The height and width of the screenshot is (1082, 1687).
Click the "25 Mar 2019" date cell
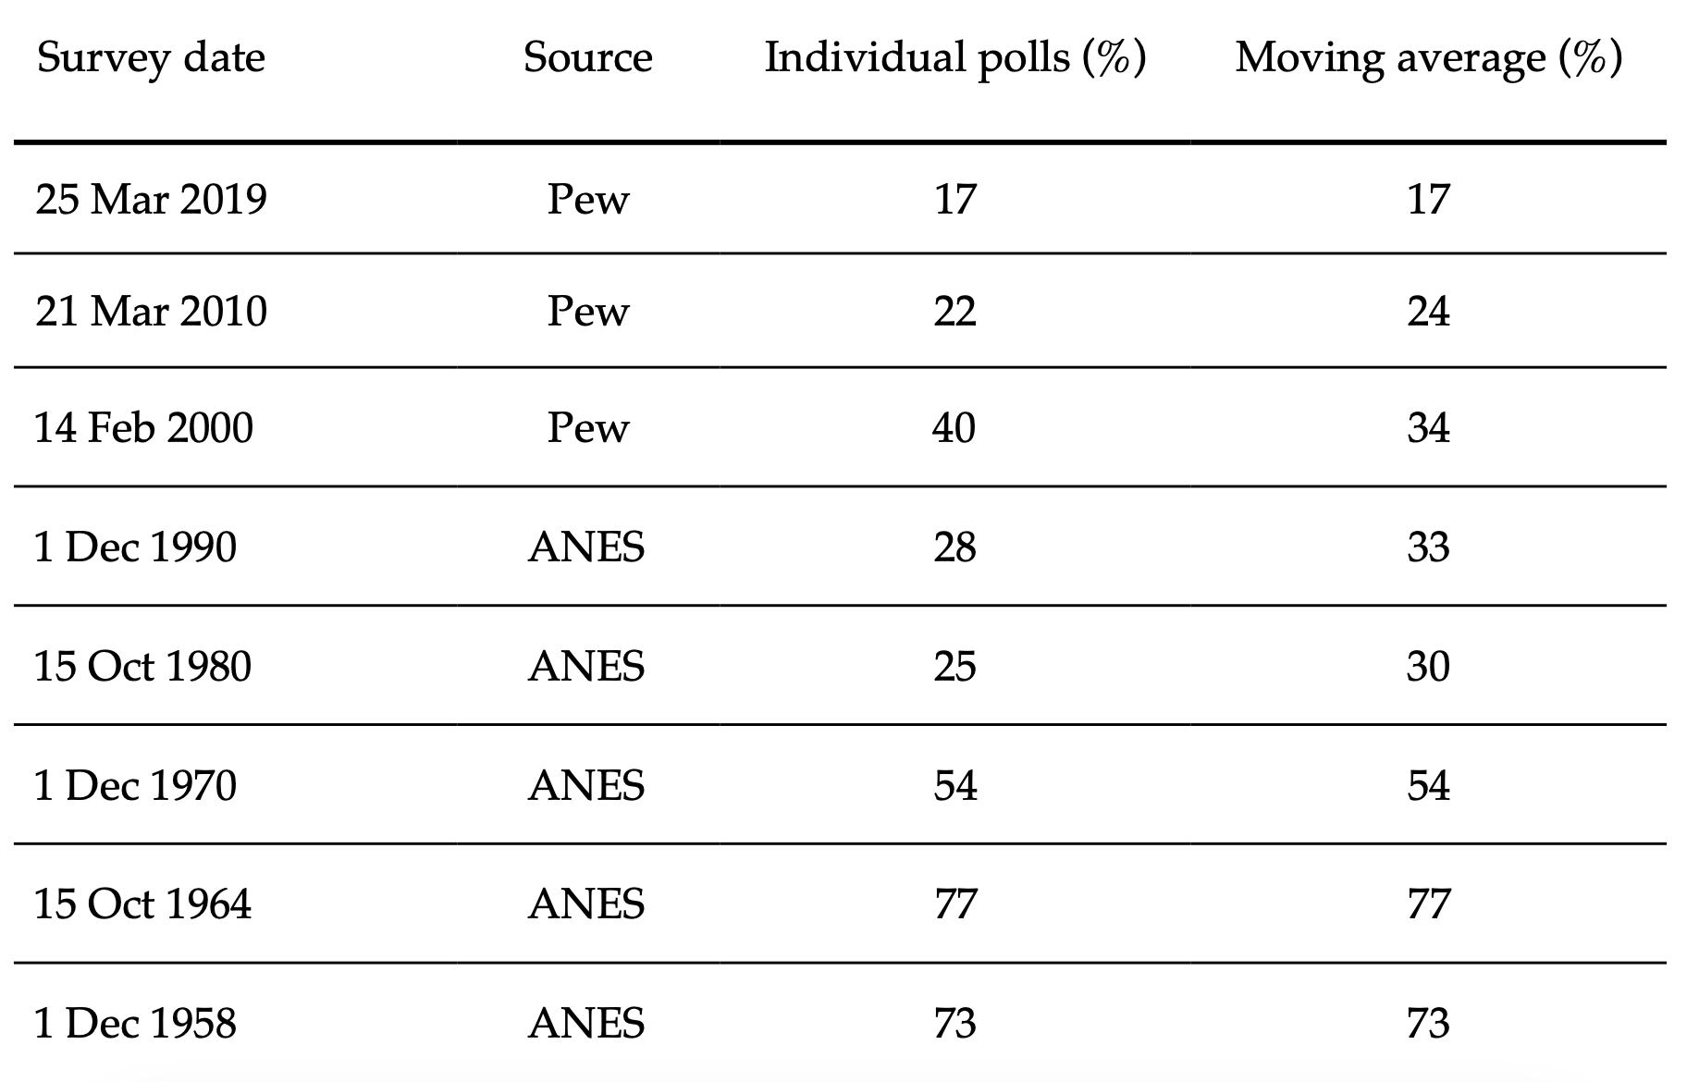pos(151,200)
